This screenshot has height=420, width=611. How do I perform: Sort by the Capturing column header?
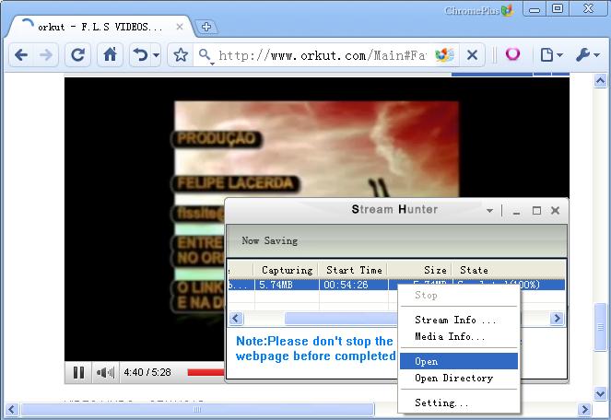[287, 270]
